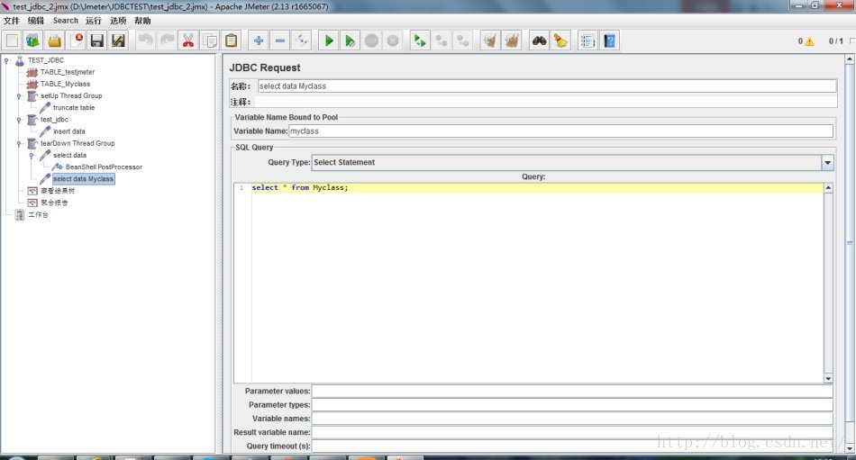The image size is (856, 460).
Task: Open the Templates icon in toolbar
Action: 32,41
